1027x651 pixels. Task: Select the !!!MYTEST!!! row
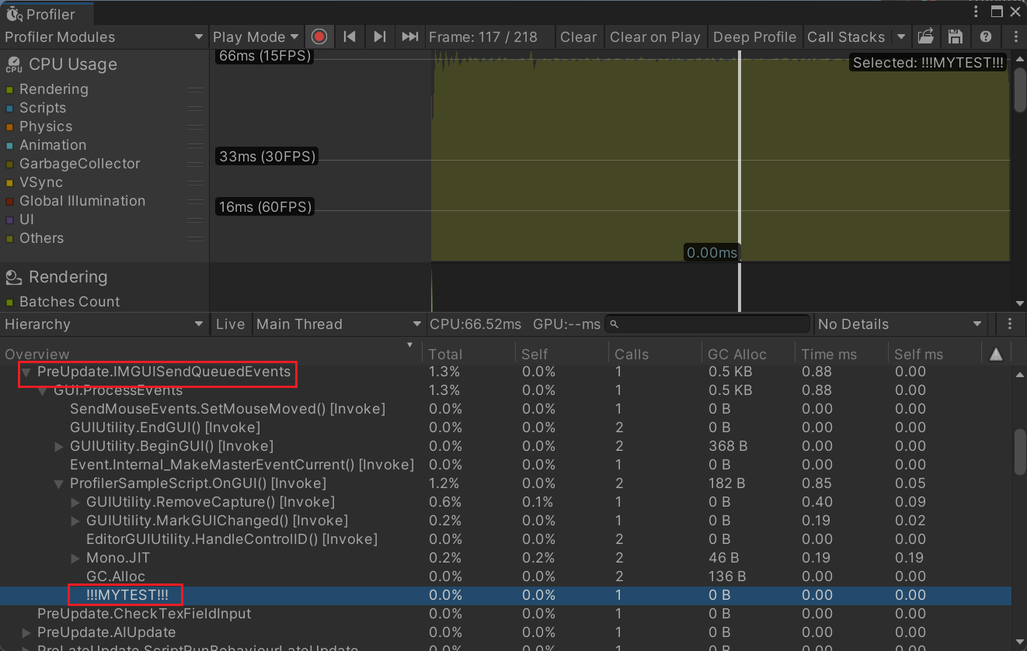505,595
